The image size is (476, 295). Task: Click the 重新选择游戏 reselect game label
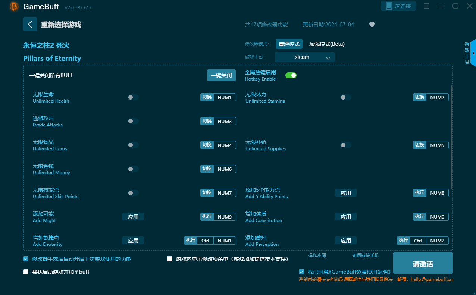tap(61, 25)
